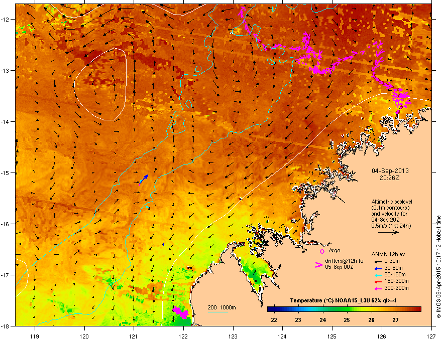Click the longitude axis label 119
The width and height of the screenshot is (442, 341).
(x=35, y=336)
